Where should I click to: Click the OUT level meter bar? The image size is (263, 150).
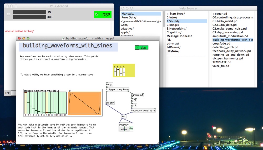click(x=29, y=17)
